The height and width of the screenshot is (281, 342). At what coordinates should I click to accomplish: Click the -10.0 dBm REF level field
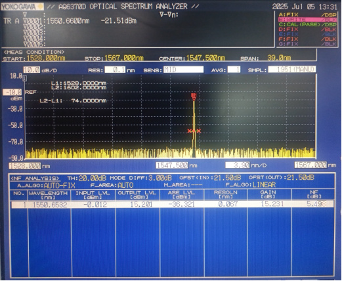click(12, 92)
